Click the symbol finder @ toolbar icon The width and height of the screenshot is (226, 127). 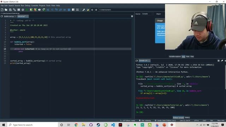tap(23, 10)
